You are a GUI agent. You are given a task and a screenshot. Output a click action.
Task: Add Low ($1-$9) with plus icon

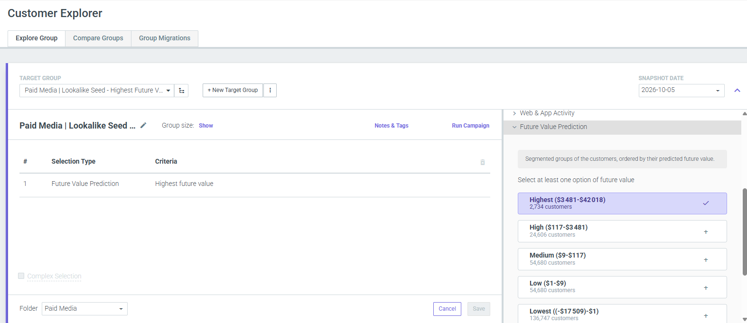pos(706,288)
